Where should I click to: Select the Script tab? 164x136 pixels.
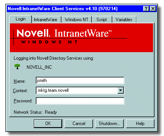pos(102,20)
